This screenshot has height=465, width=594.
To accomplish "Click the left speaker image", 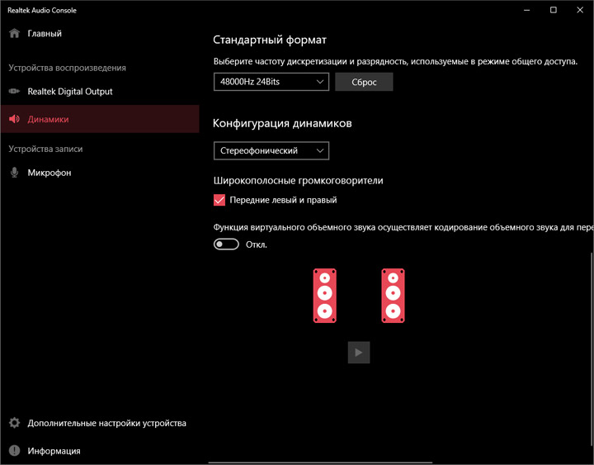I will click(325, 296).
